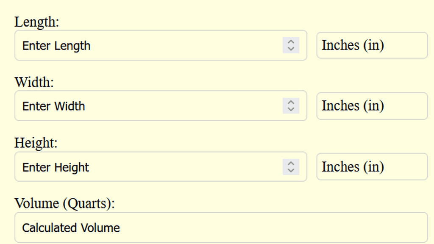Open the Height unit combo box
434x244 pixels.
tap(372, 167)
